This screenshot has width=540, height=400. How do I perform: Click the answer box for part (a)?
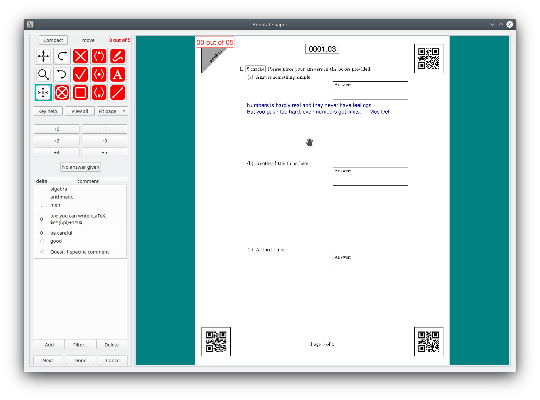tap(370, 90)
